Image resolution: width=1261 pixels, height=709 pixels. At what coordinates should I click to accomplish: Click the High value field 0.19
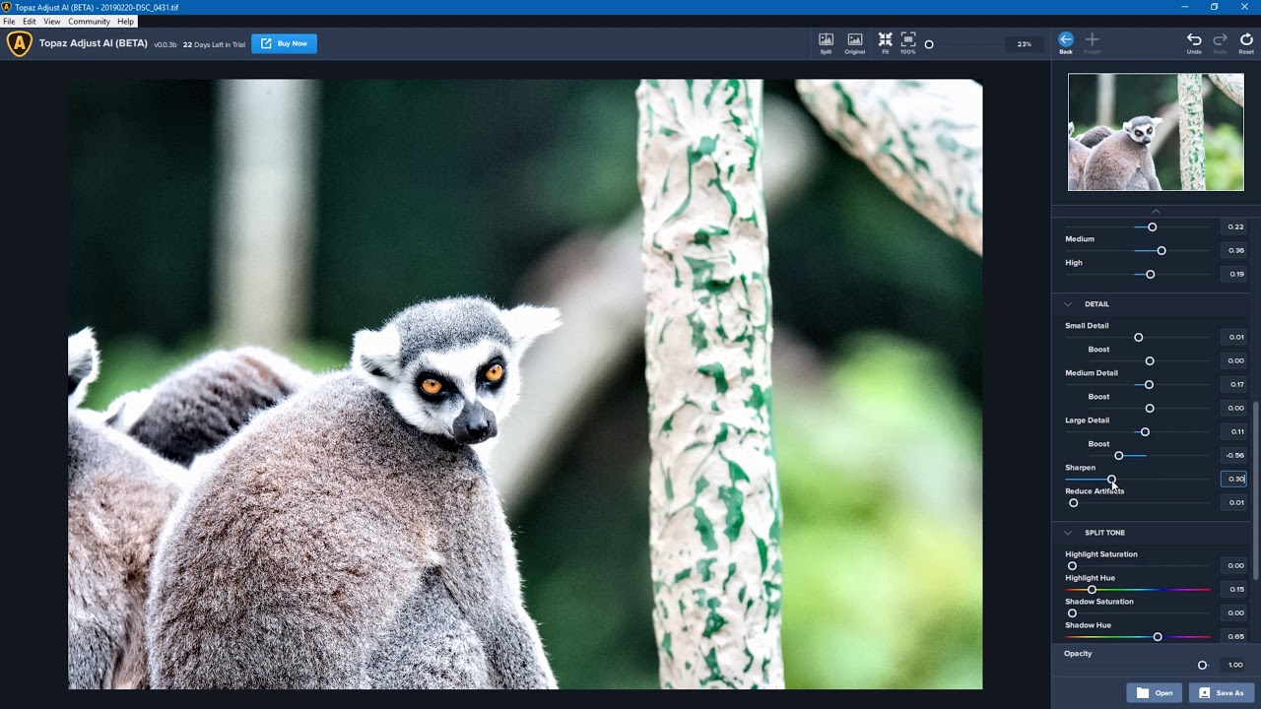(1234, 274)
